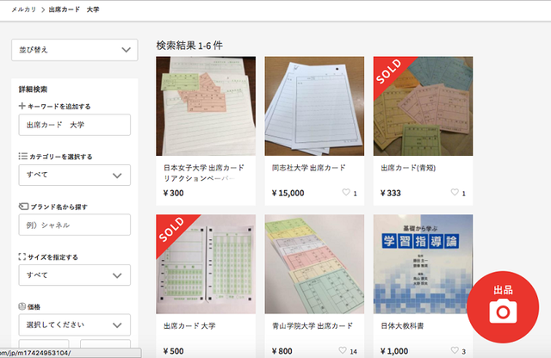Viewport: 551px width, 358px height.
Task: Click the ¥ 300 price
Action: 174,193
